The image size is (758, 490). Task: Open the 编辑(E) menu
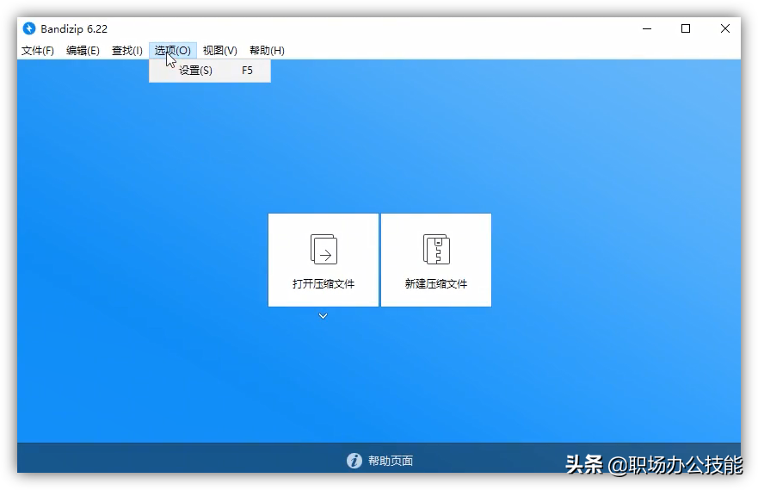point(83,50)
